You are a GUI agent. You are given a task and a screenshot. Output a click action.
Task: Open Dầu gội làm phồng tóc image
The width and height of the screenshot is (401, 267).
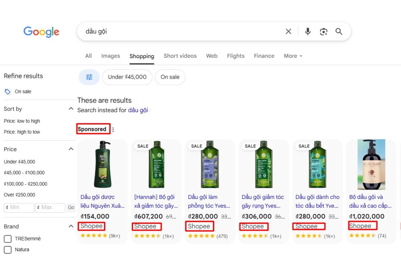click(x=210, y=165)
